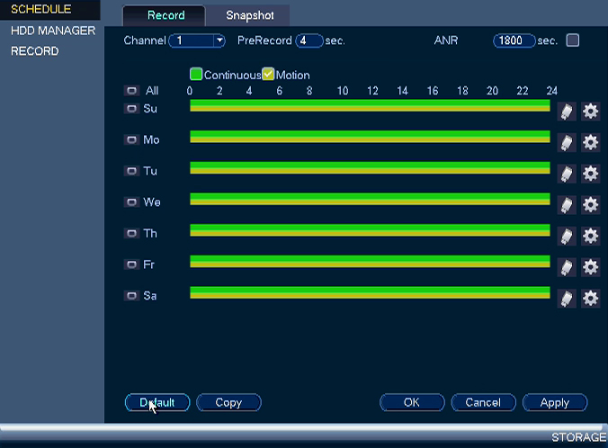
Task: Click the Default button
Action: click(x=157, y=402)
